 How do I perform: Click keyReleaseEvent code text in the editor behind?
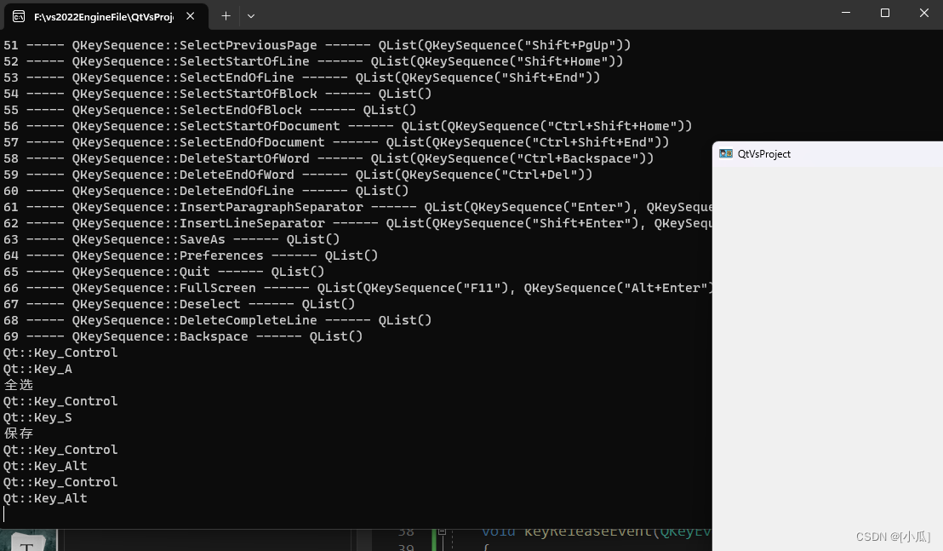click(587, 532)
